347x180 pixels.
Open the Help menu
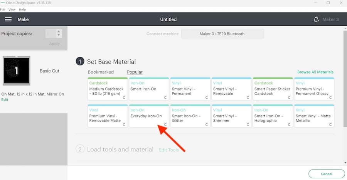point(22,10)
